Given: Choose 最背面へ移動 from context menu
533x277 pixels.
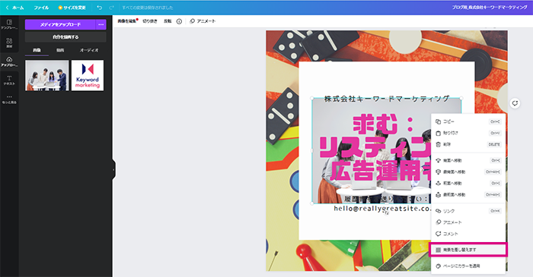Looking at the screenshot, I should click(468, 172).
